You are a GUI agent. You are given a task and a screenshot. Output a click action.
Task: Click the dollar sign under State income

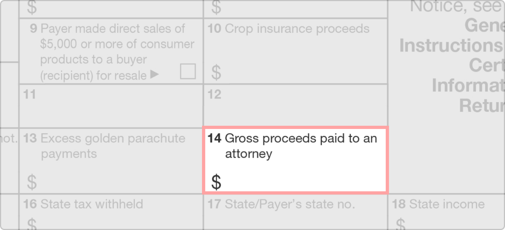point(401,224)
